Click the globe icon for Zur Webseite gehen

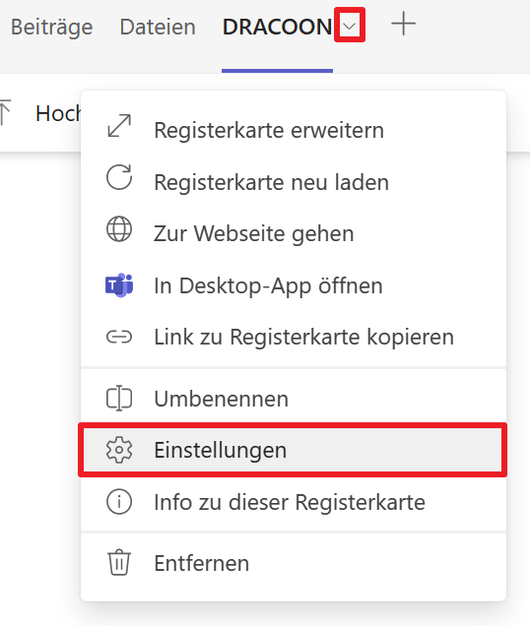pyautogui.click(x=119, y=229)
